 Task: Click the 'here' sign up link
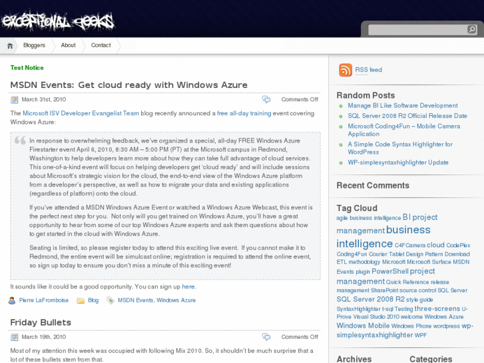[x=188, y=286]
